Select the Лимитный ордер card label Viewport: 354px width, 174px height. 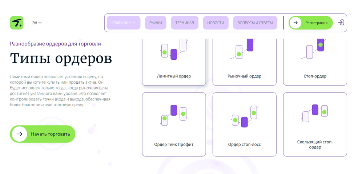(x=174, y=76)
